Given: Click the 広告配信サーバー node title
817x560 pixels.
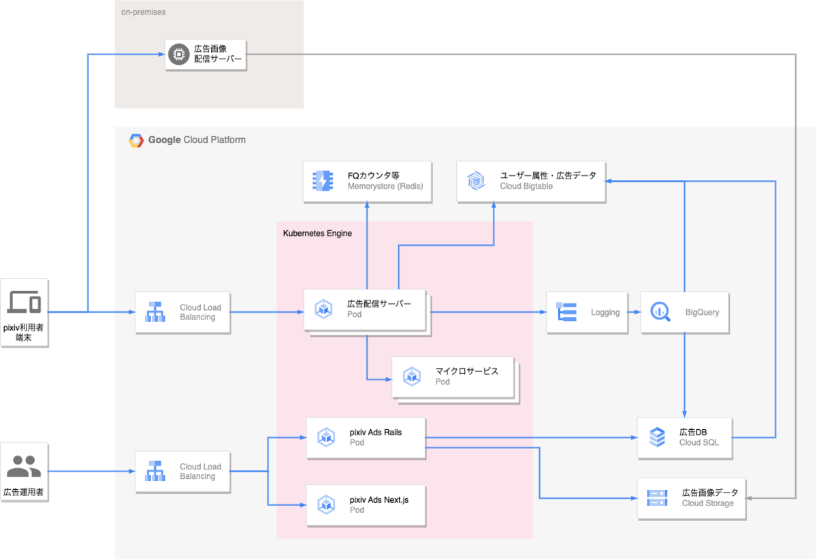Looking at the screenshot, I should tap(379, 304).
